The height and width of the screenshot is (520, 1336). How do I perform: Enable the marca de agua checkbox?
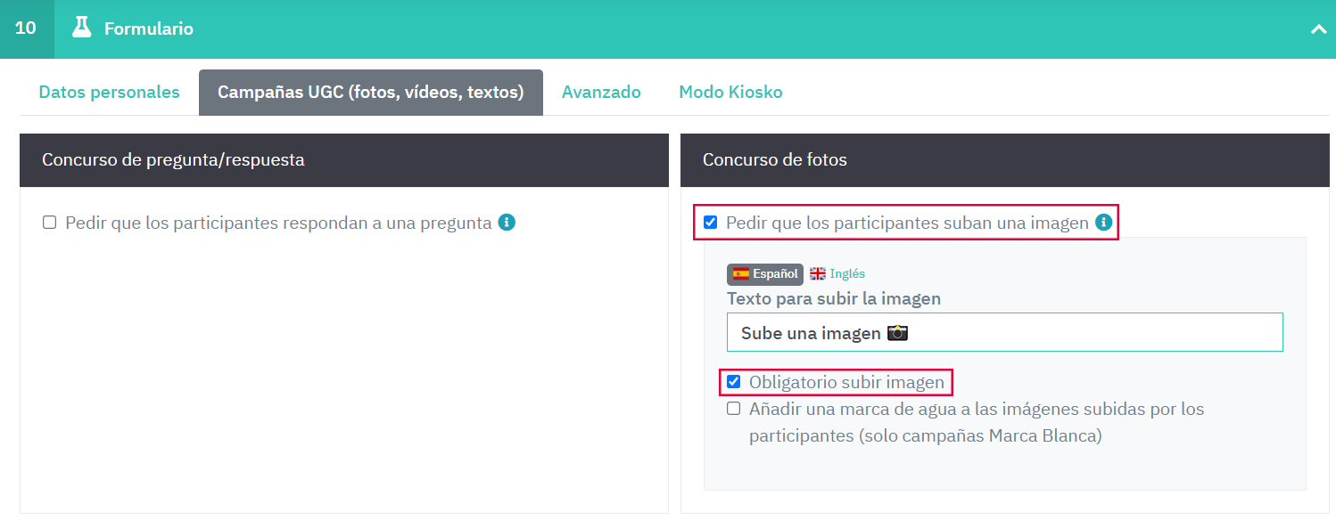[x=733, y=408]
